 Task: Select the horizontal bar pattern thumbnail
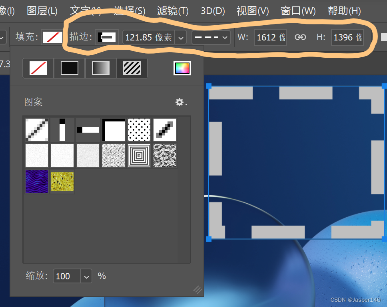pos(88,129)
